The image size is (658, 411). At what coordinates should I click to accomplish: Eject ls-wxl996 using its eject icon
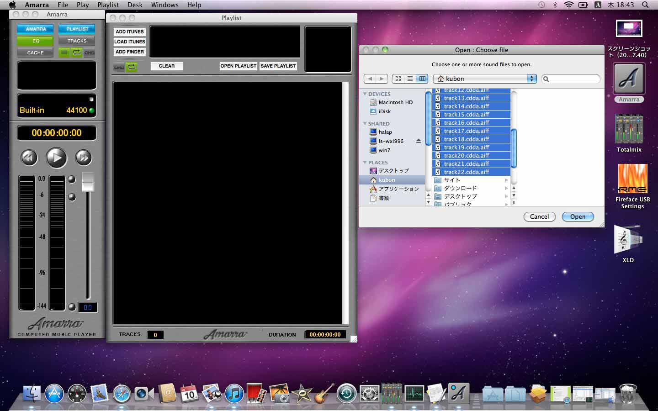[x=418, y=141]
